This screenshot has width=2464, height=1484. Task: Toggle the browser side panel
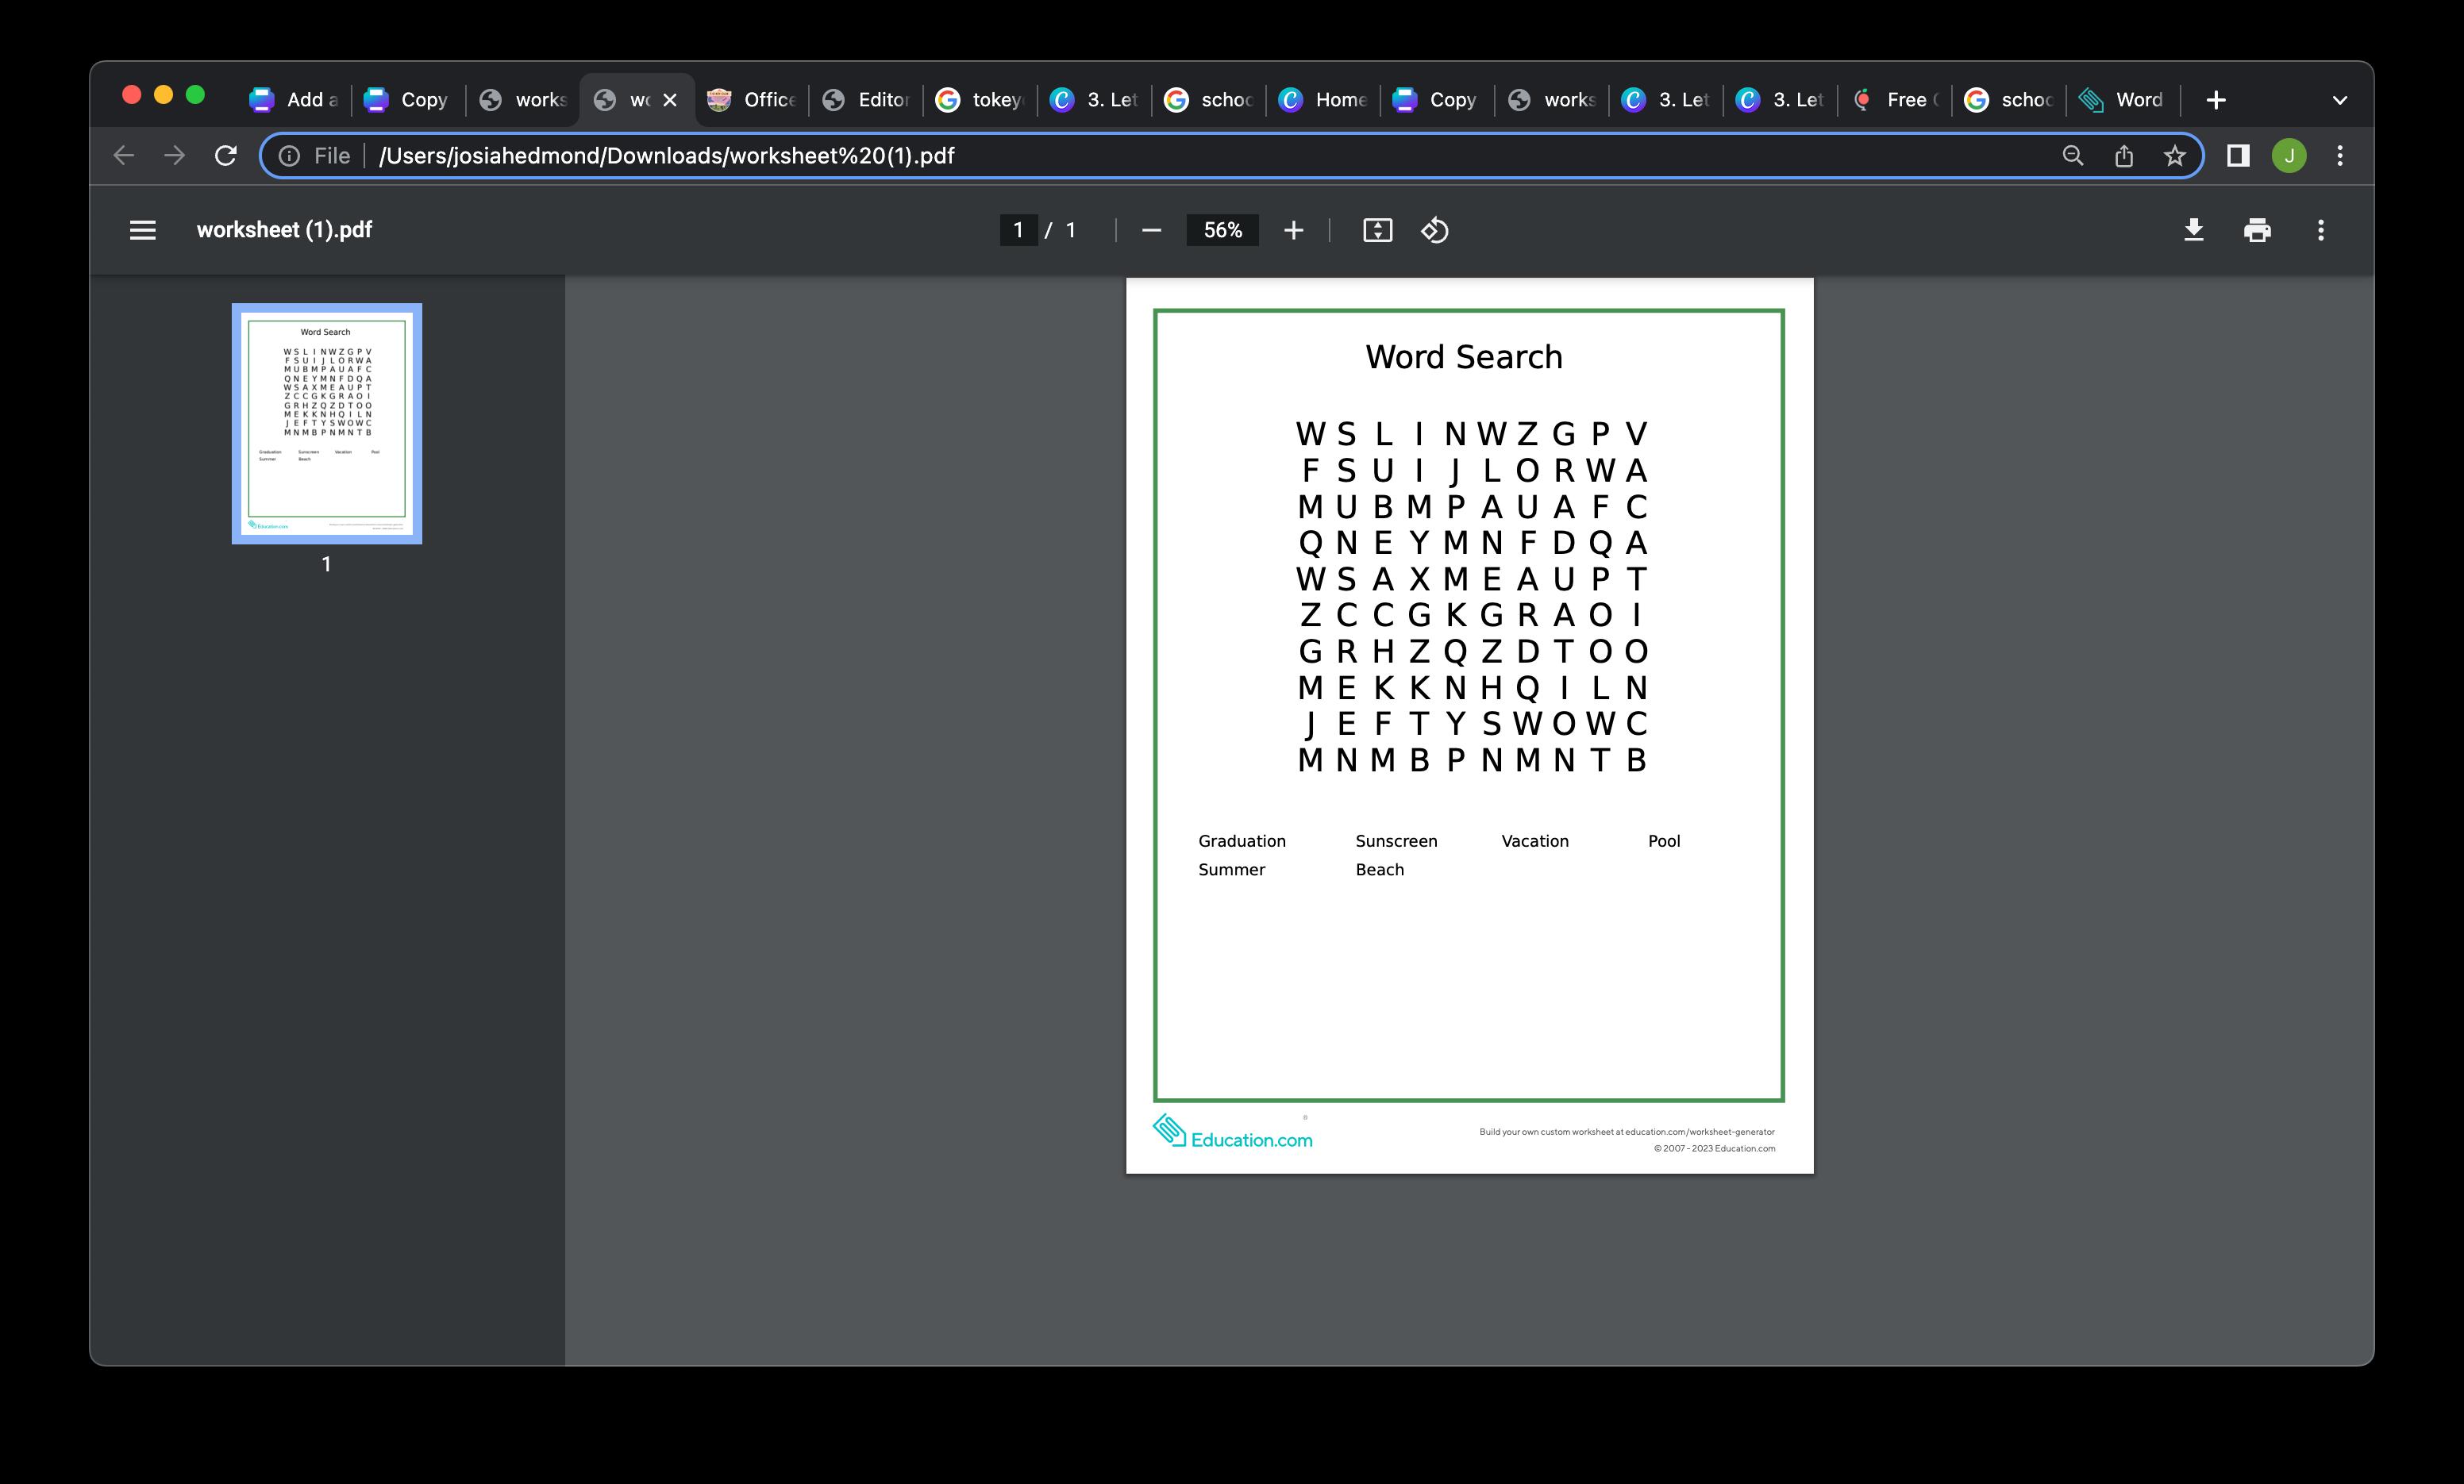pos(2238,155)
